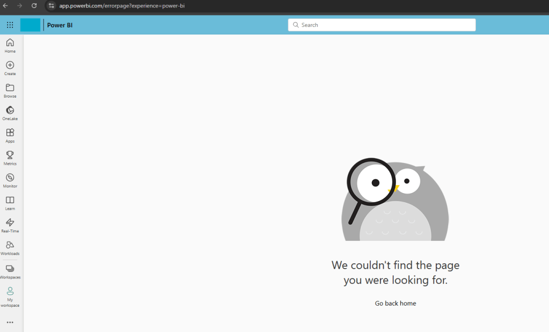The image size is (549, 332).
Task: Reload the page in browser
Action: pyautogui.click(x=34, y=5)
